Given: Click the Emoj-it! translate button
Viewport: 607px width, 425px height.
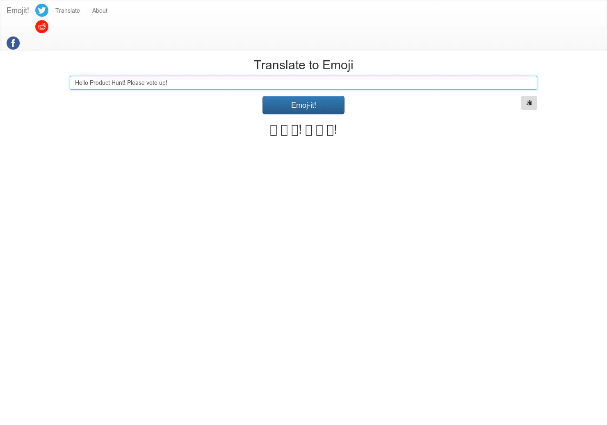Looking at the screenshot, I should [303, 105].
